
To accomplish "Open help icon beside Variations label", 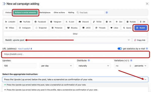I will (x=131, y=61).
